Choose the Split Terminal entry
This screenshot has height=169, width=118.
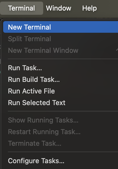point(61,39)
